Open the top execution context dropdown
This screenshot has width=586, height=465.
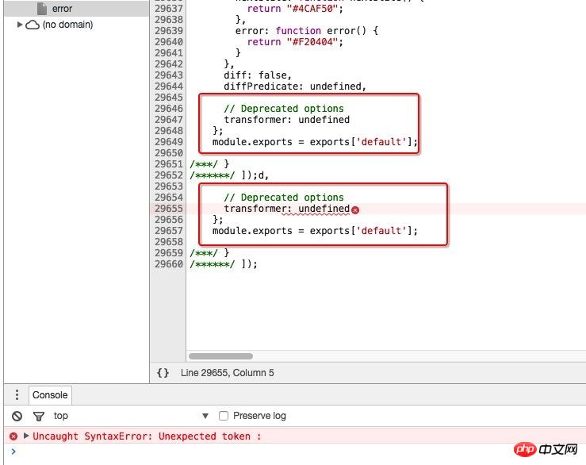131,416
